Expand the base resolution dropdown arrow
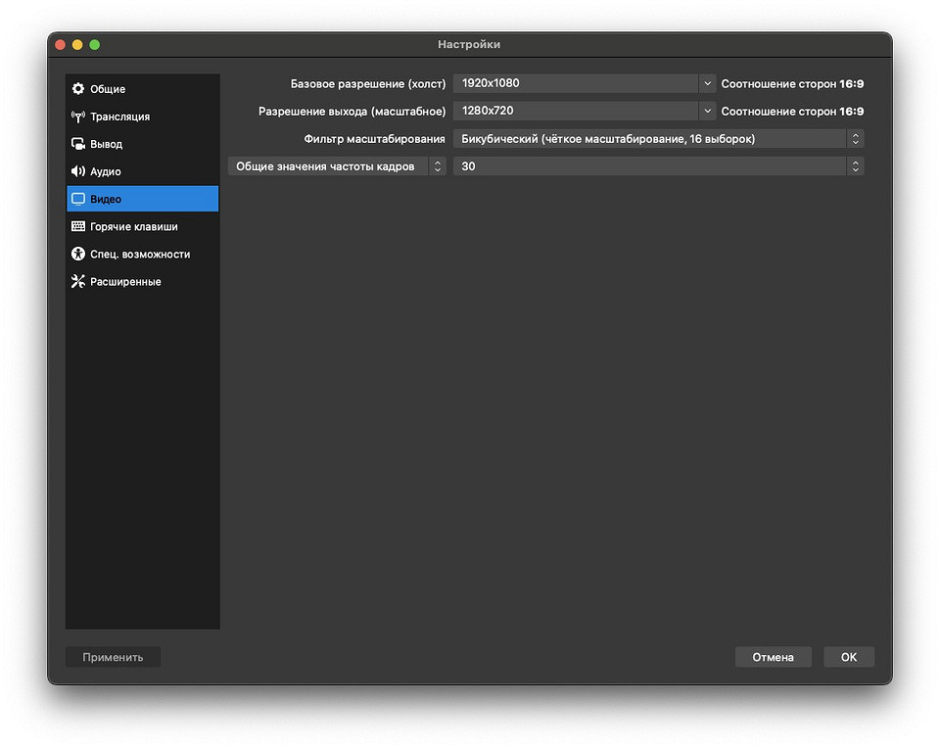Viewport: 940px width, 748px height. 707,84
